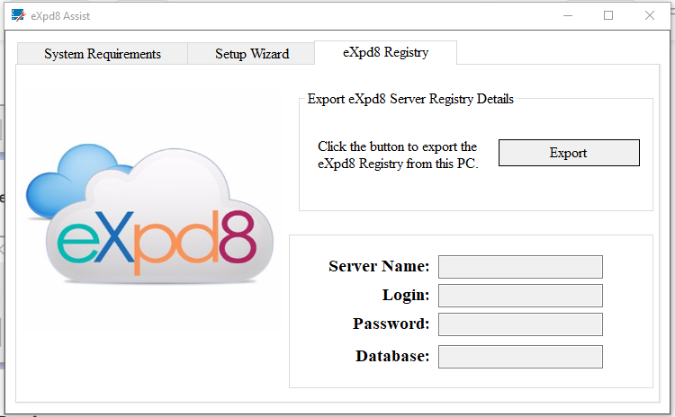Maximize the eXpd8 Assist window
675x417 pixels.
608,15
